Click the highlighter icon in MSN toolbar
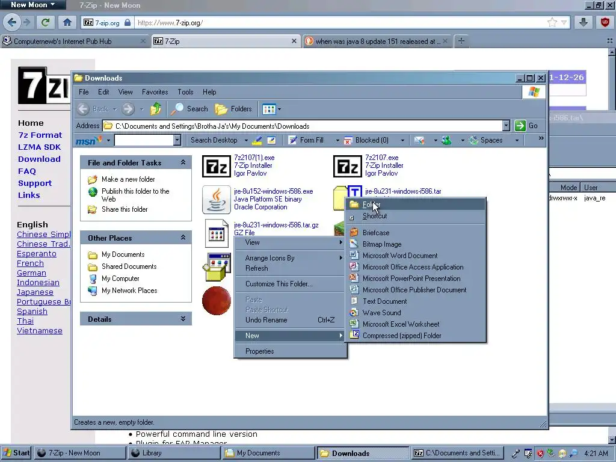616x462 pixels. [257, 140]
